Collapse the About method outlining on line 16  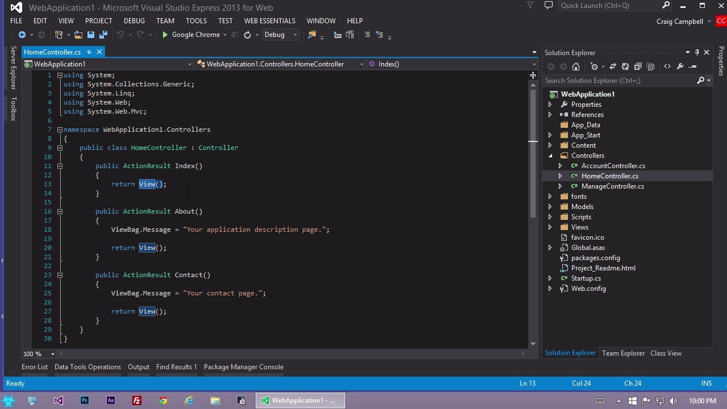60,211
